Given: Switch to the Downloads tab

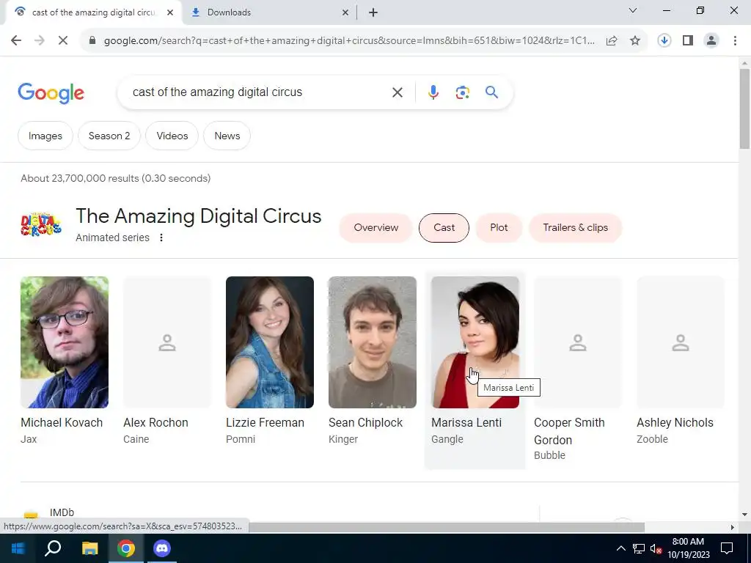Looking at the screenshot, I should 270,12.
